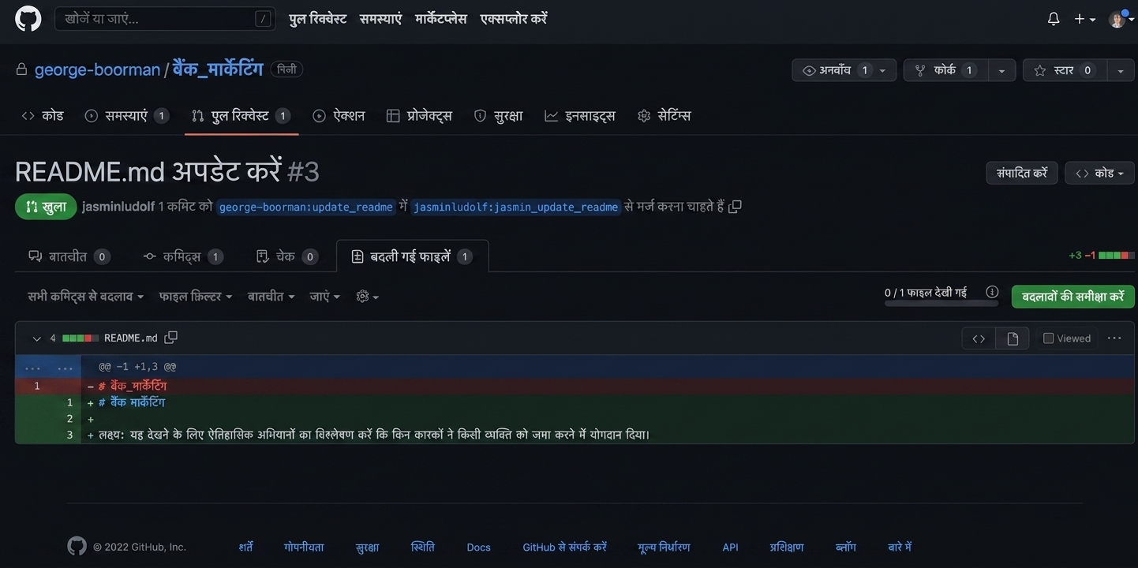Expand hidden lines at the diff hunk header

pyautogui.click(x=48, y=367)
